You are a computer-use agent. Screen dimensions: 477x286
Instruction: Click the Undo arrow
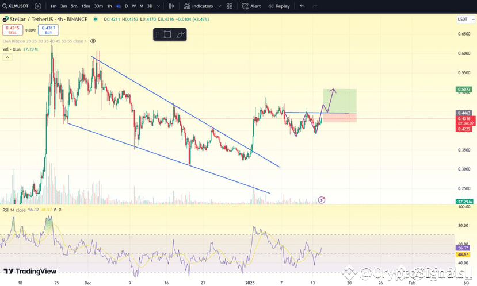coord(302,6)
